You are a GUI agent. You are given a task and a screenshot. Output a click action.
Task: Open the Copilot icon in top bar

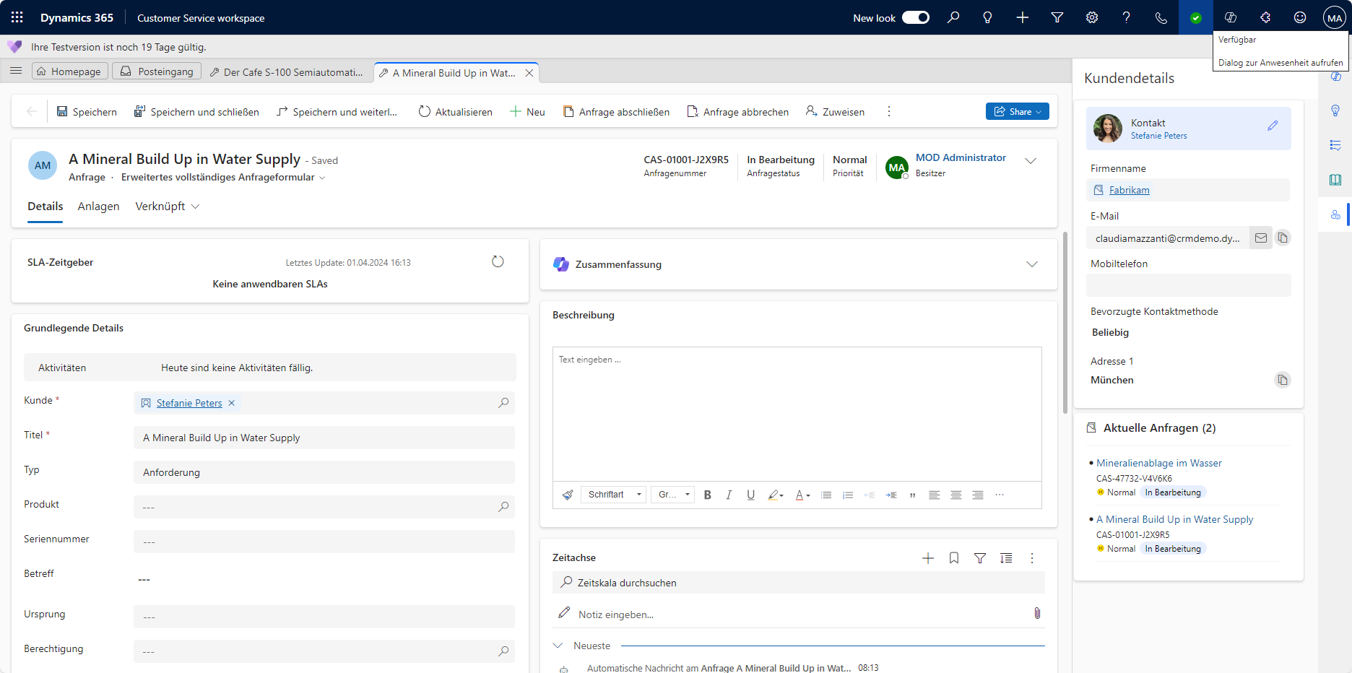tap(1231, 17)
